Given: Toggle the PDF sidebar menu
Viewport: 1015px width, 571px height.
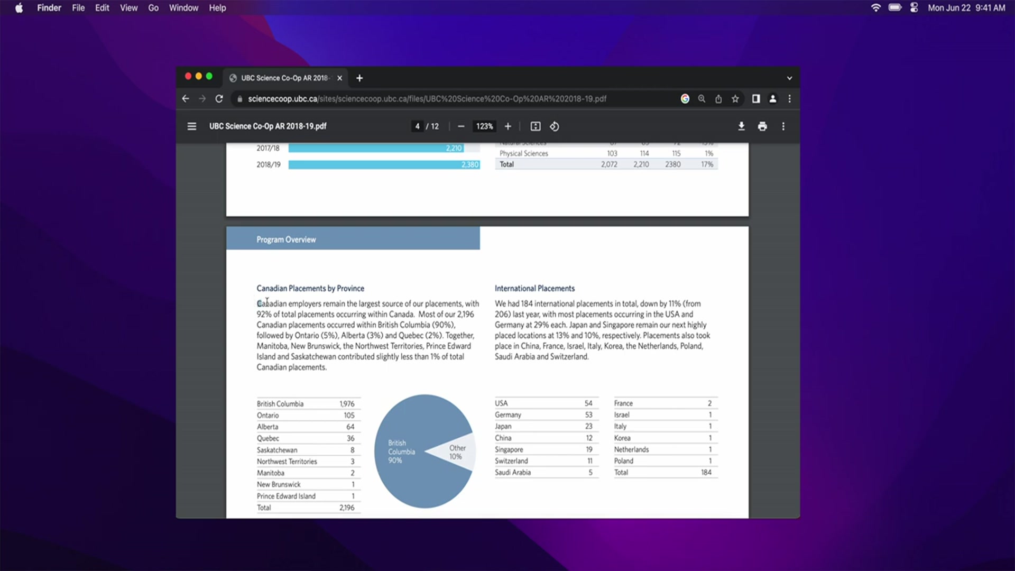Looking at the screenshot, I should click(x=192, y=126).
